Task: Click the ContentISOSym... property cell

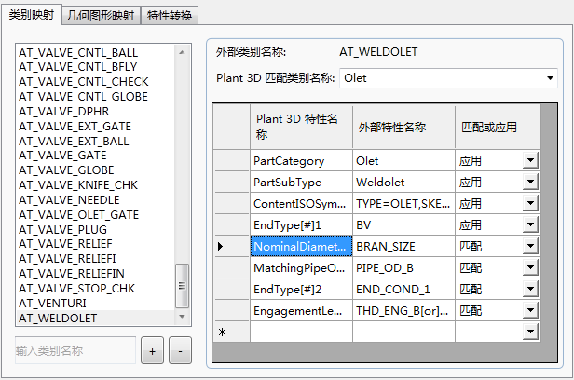Action: [x=301, y=204]
